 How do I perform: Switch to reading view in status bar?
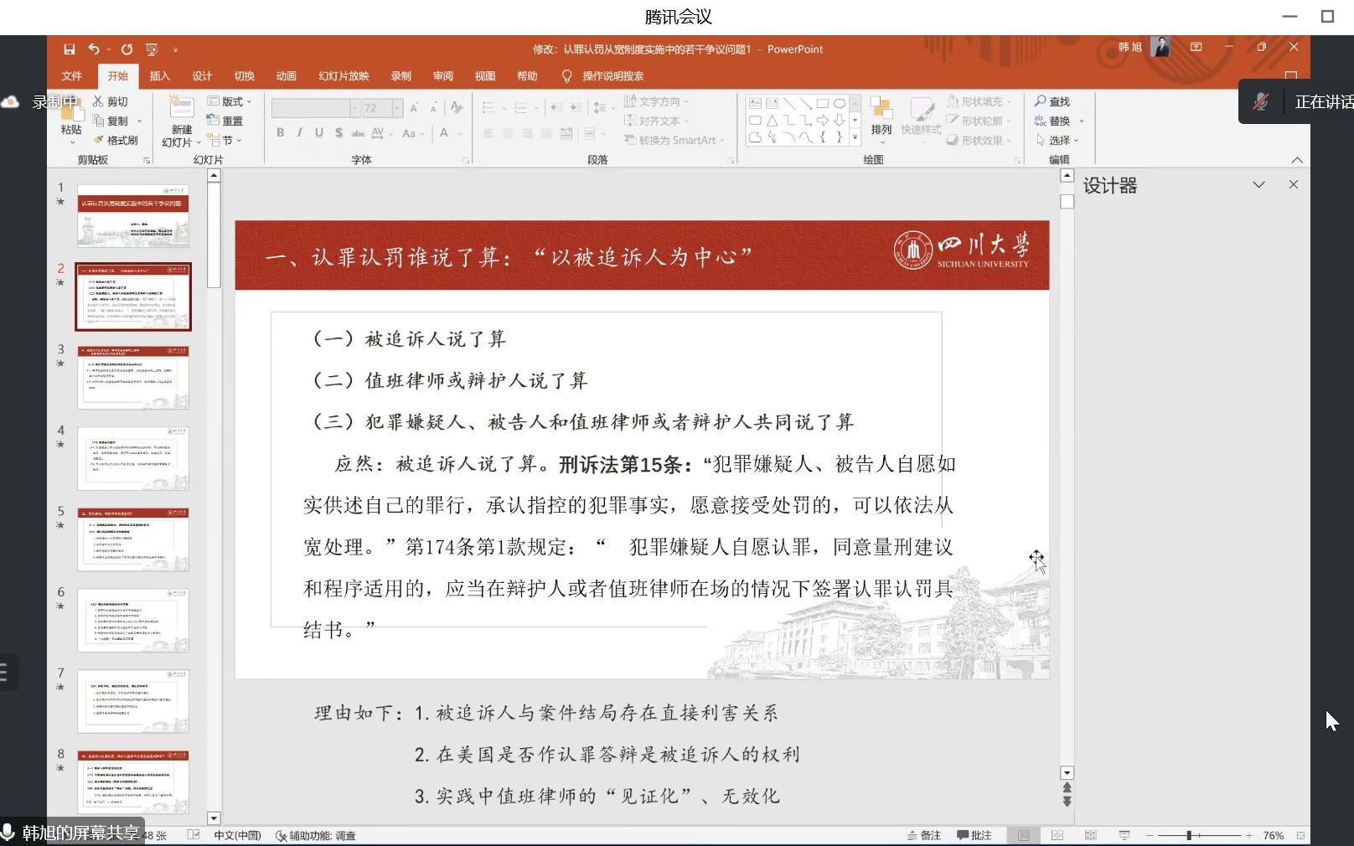click(1090, 835)
